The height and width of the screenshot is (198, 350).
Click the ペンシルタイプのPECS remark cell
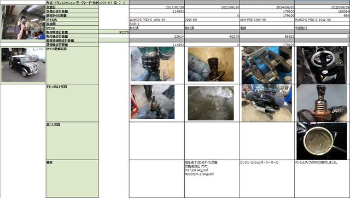point(322,178)
